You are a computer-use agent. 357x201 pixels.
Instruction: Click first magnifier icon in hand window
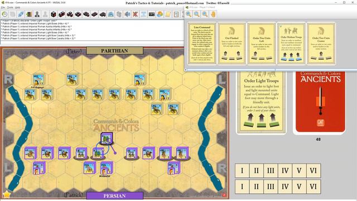tap(189, 14)
